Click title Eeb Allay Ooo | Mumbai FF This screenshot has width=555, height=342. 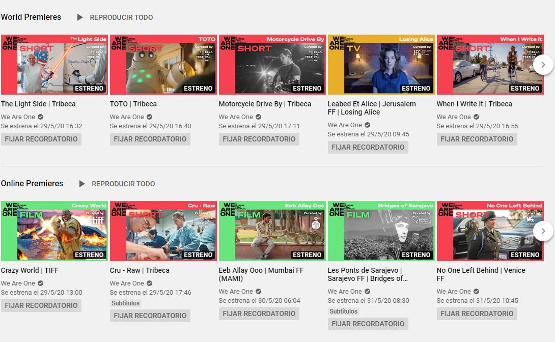(x=261, y=274)
